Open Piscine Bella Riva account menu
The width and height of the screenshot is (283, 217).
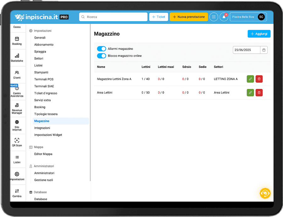click(x=248, y=17)
